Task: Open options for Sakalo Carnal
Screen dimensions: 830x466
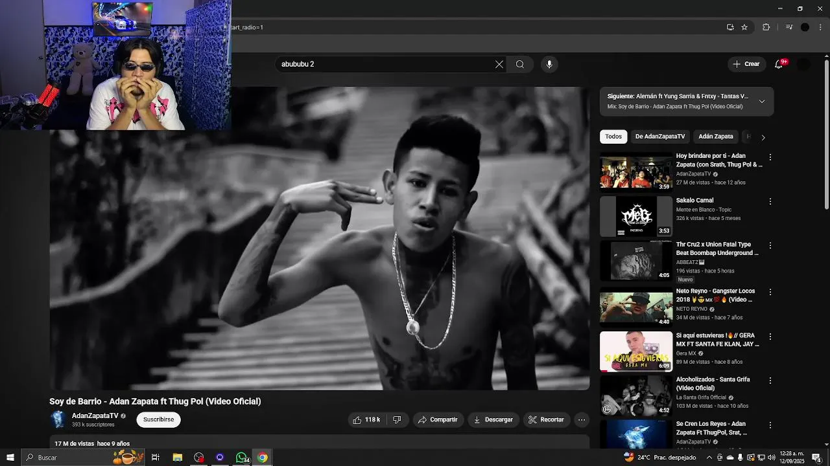Action: 770,201
